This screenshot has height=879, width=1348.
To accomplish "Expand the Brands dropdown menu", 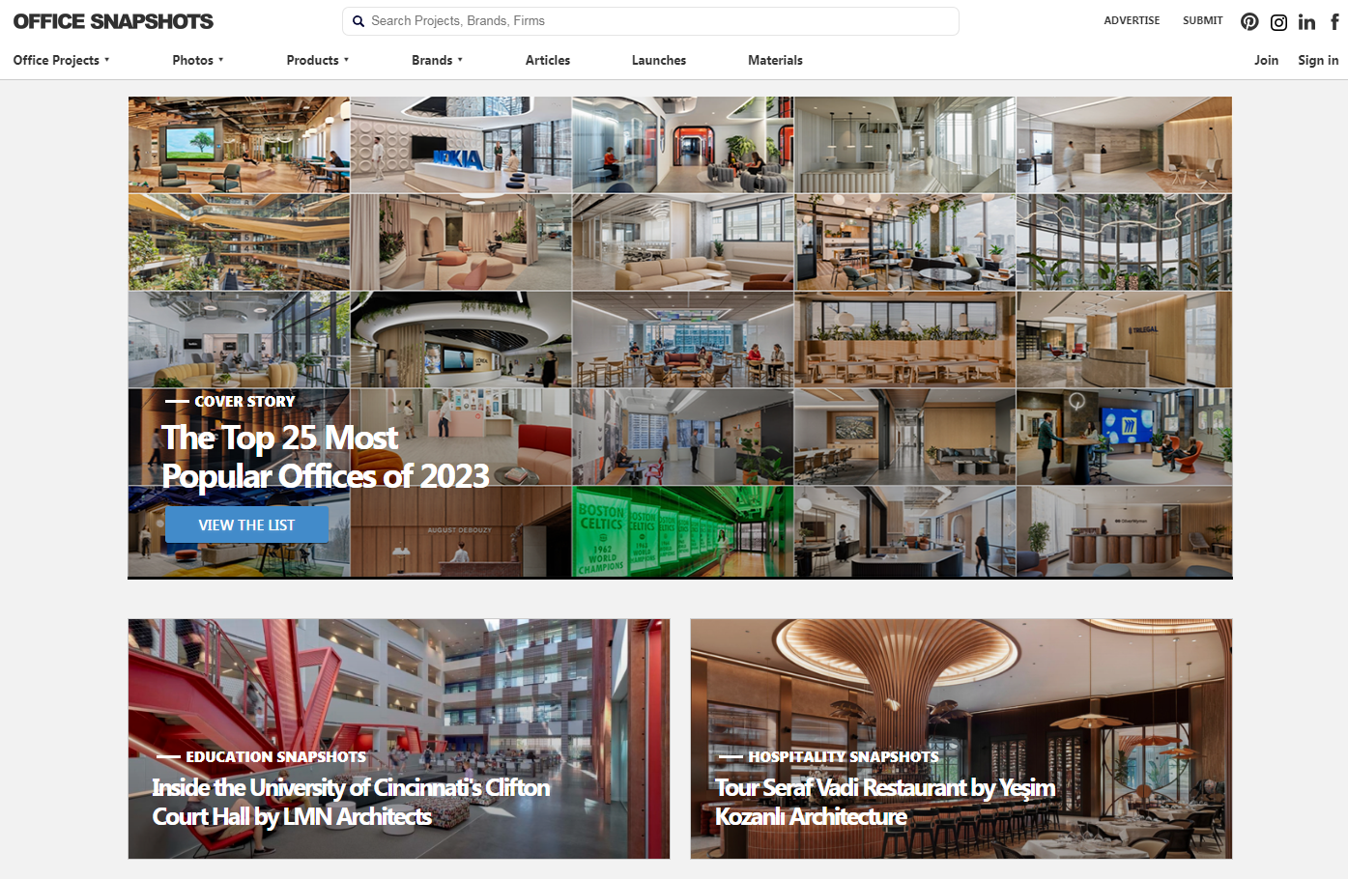I will pos(437,60).
